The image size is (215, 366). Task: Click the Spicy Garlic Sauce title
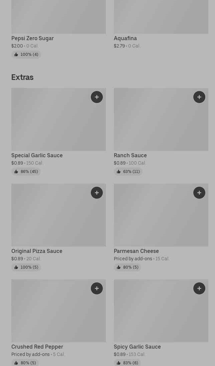[x=137, y=347]
